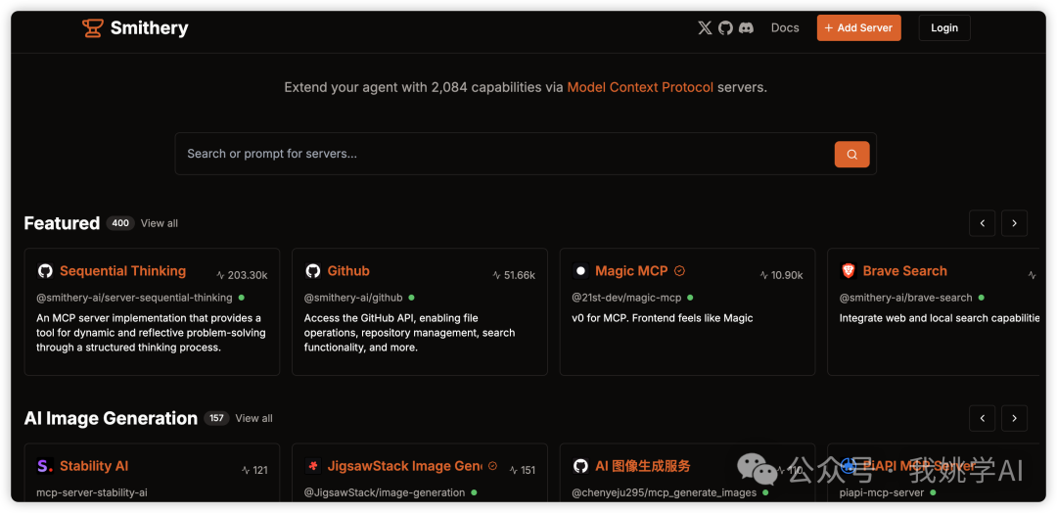Click the icon on the Github card
1057x513 pixels.
[x=313, y=271]
